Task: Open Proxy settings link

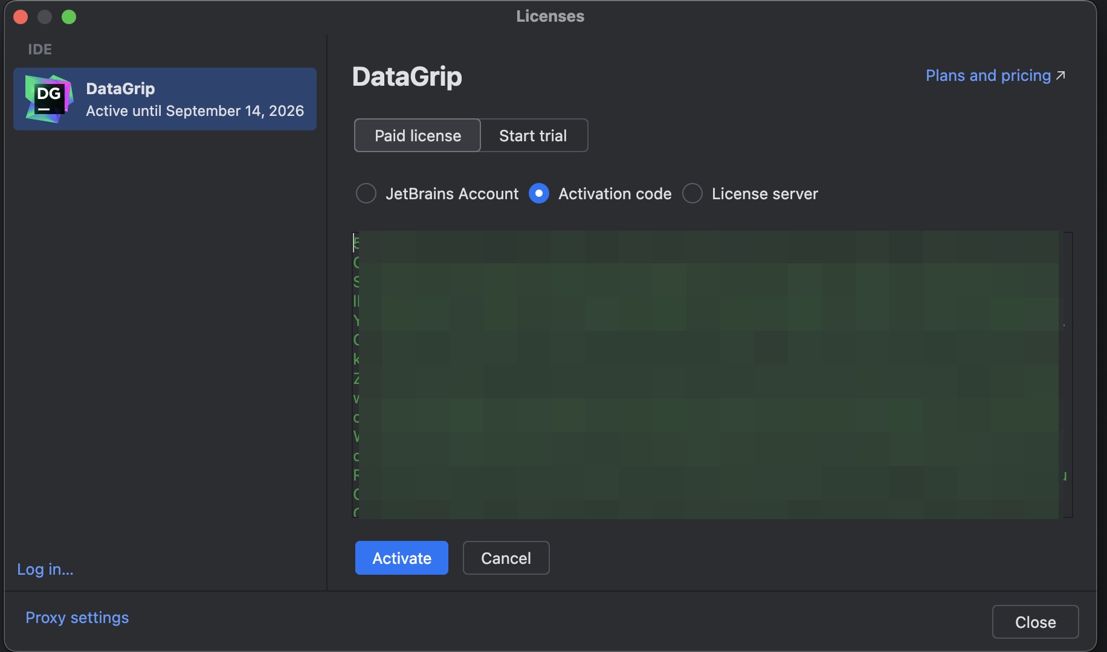Action: [77, 618]
